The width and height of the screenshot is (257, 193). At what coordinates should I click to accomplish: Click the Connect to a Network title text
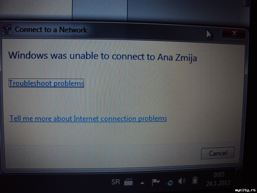(51, 30)
